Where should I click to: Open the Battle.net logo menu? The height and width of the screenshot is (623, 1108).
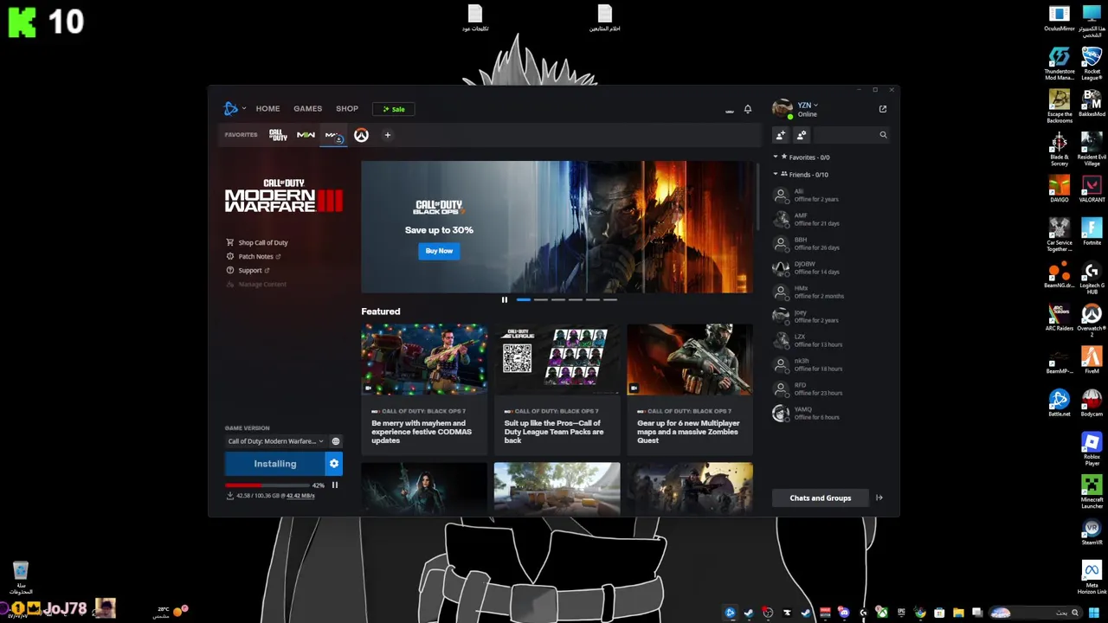click(x=230, y=108)
